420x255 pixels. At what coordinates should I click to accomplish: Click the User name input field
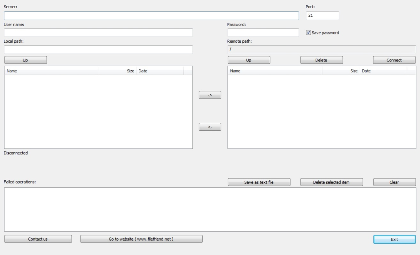coord(98,33)
